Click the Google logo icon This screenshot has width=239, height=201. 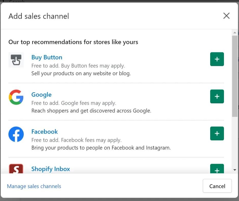point(16,97)
